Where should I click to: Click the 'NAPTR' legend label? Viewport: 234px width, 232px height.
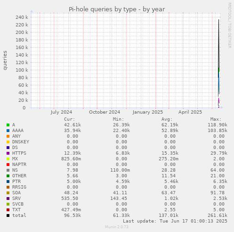point(19,165)
